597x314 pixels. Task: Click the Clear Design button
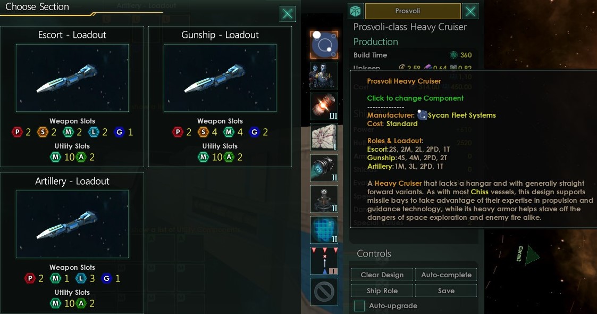382,275
